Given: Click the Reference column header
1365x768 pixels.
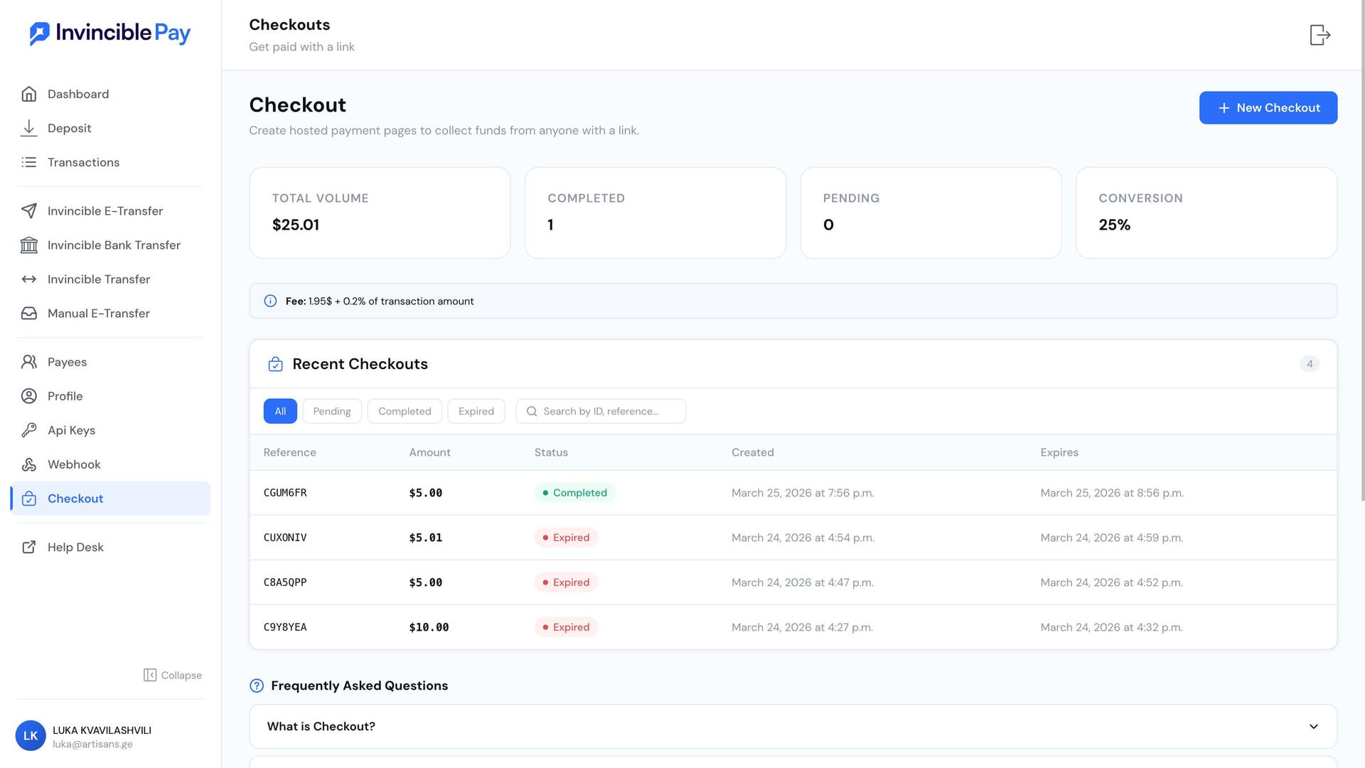Looking at the screenshot, I should tap(289, 452).
